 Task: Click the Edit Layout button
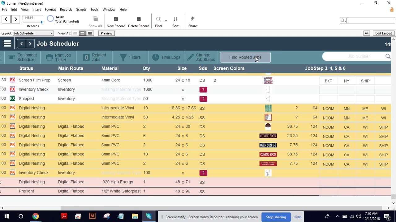pos(383,33)
